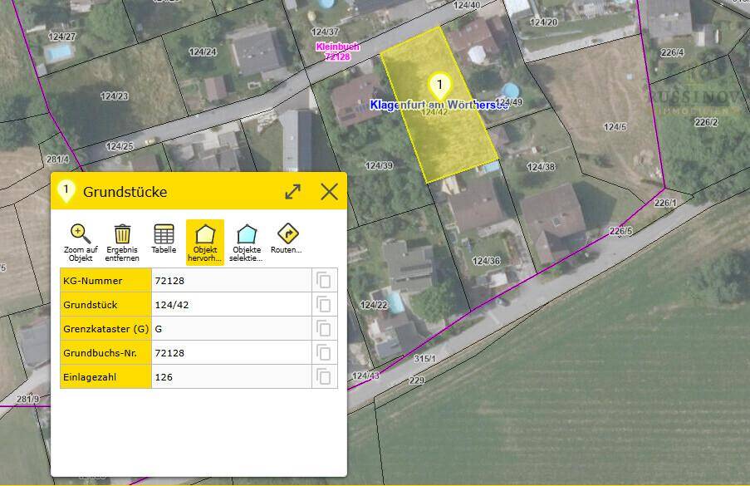Viewport: 750px width, 486px height.
Task: Select parcel 124/39 on the map
Action: 379,165
